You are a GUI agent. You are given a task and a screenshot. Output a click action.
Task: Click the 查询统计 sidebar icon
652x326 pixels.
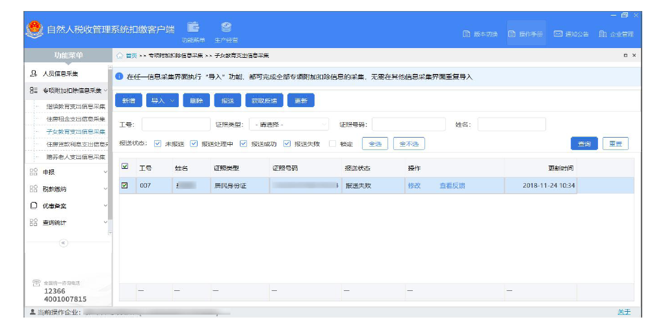34,223
